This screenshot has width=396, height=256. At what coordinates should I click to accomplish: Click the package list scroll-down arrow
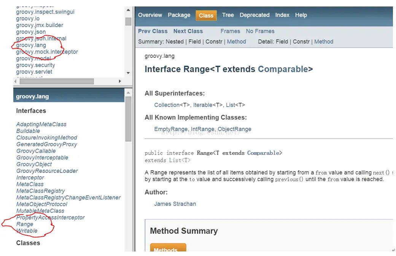(128, 73)
